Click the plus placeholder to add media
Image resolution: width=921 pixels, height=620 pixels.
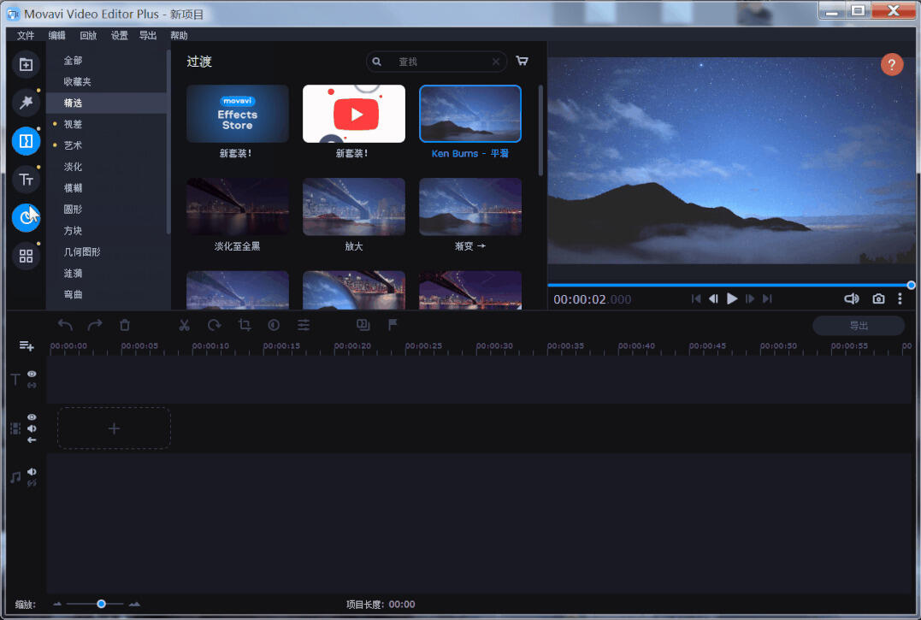tap(114, 428)
